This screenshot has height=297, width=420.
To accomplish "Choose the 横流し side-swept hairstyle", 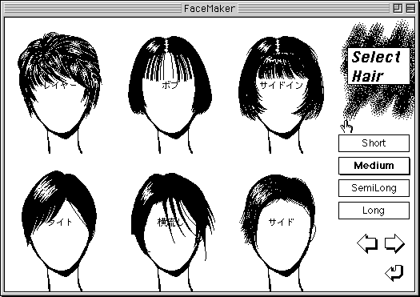I will (173, 232).
